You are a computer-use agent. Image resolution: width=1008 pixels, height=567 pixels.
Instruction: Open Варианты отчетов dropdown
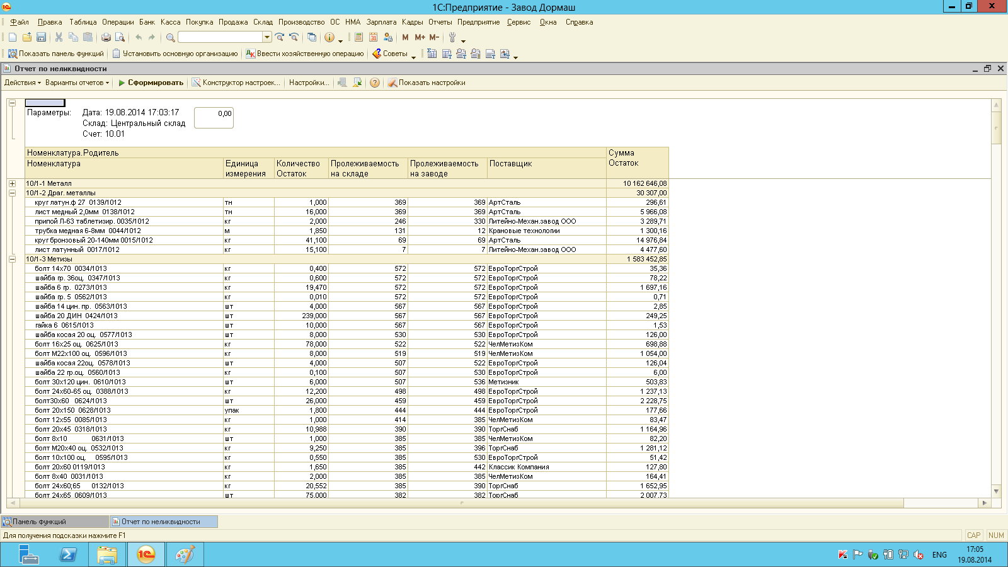(x=77, y=83)
